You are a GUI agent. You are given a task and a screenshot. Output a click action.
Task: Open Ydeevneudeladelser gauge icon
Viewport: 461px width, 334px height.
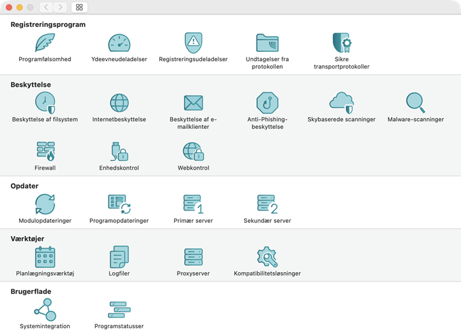119,43
